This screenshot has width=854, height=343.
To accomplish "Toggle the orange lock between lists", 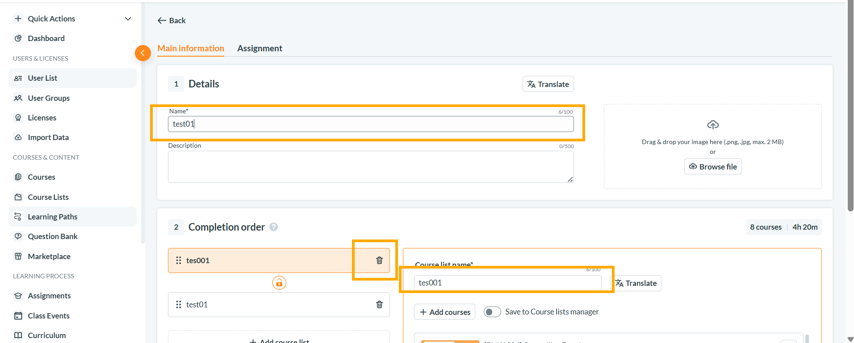I will [x=279, y=283].
